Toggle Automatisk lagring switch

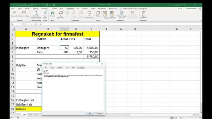(x=27, y=5)
